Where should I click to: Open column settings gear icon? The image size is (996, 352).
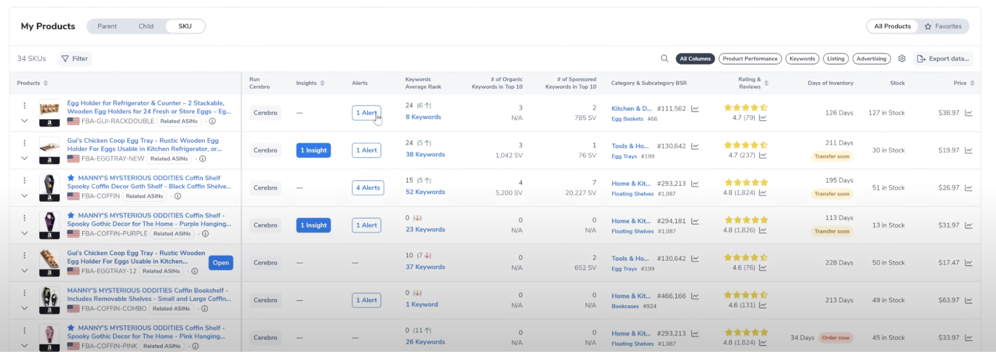(x=902, y=59)
